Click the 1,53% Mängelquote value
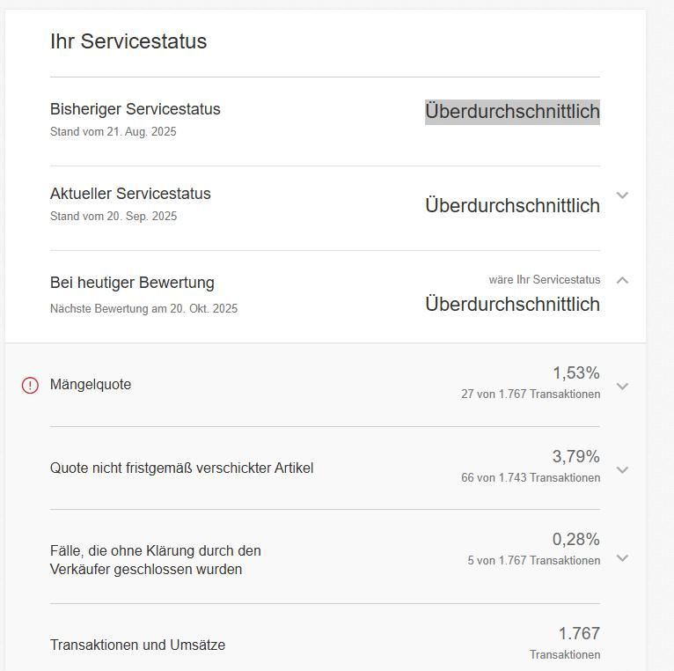 point(575,373)
